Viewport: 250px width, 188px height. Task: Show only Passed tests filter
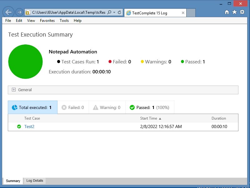(149, 107)
